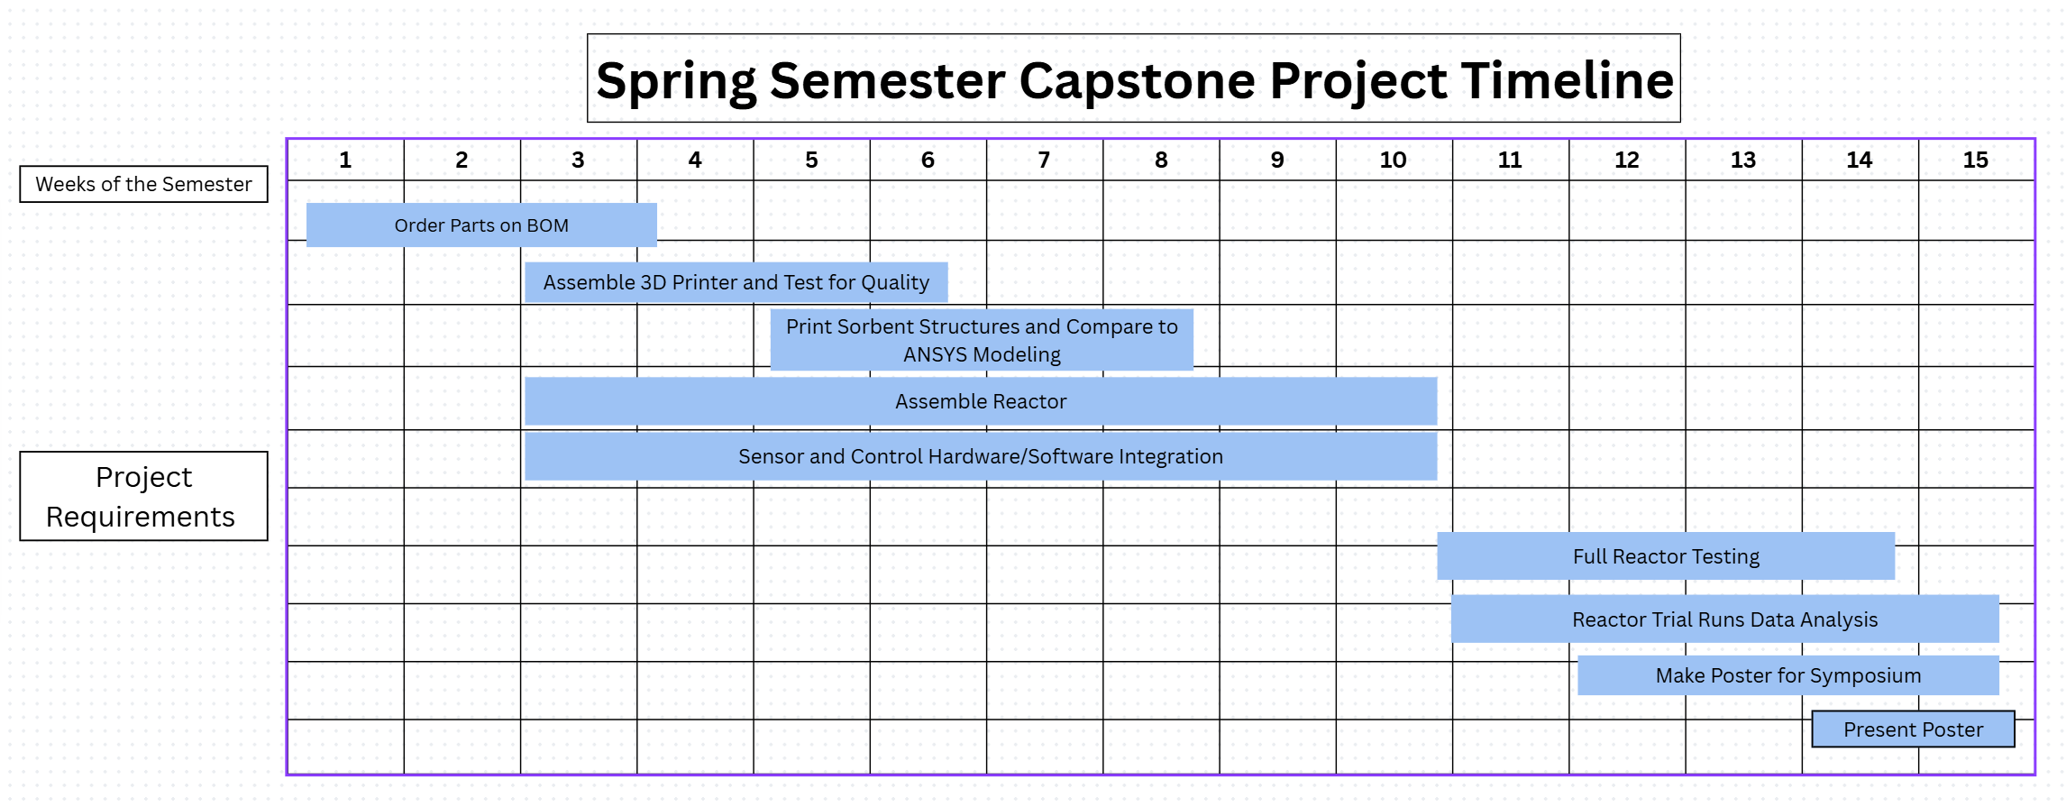Select week 6 in the header row
Screen dimensions: 2066x807
(928, 160)
